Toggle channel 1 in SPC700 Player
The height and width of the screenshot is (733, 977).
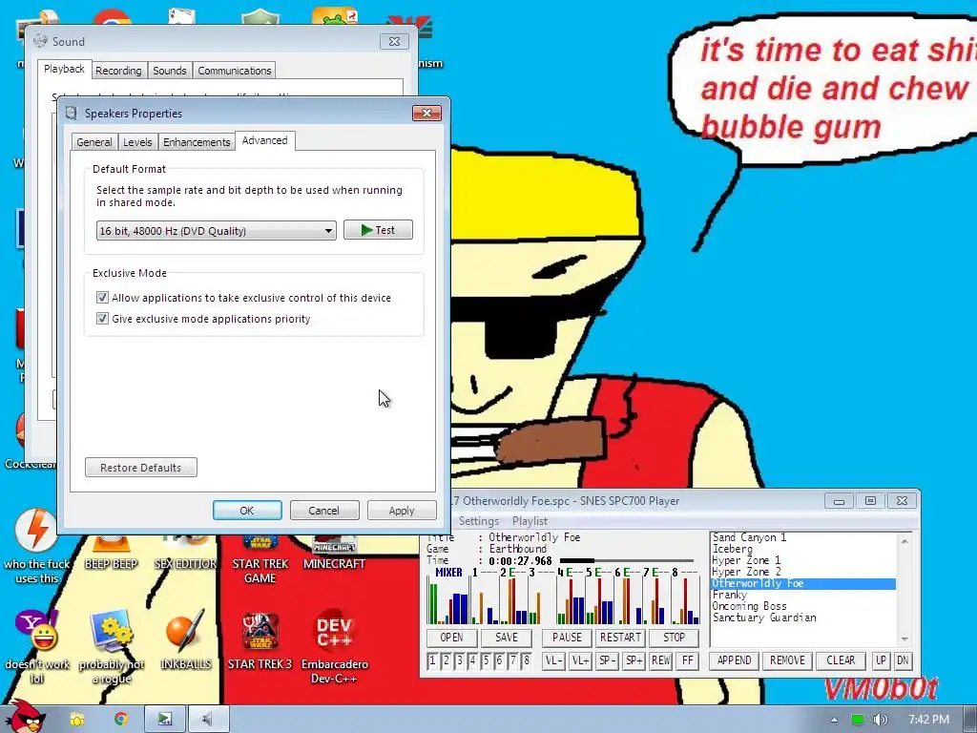pos(432,660)
